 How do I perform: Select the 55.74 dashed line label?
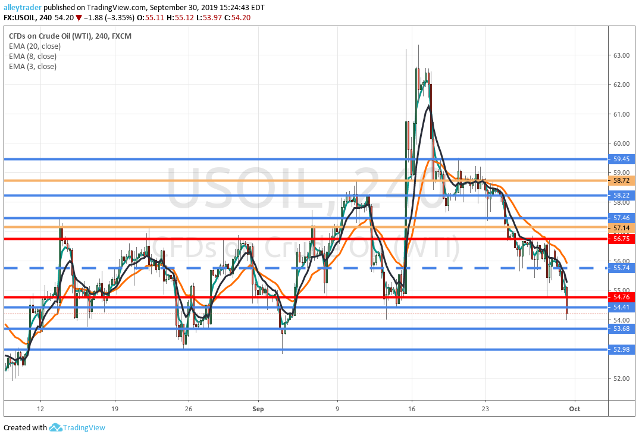621,268
